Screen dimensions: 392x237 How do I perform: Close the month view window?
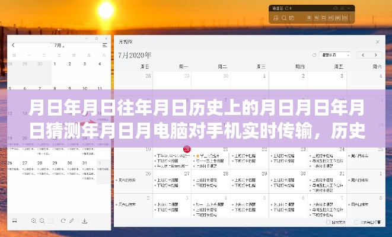click(378, 42)
